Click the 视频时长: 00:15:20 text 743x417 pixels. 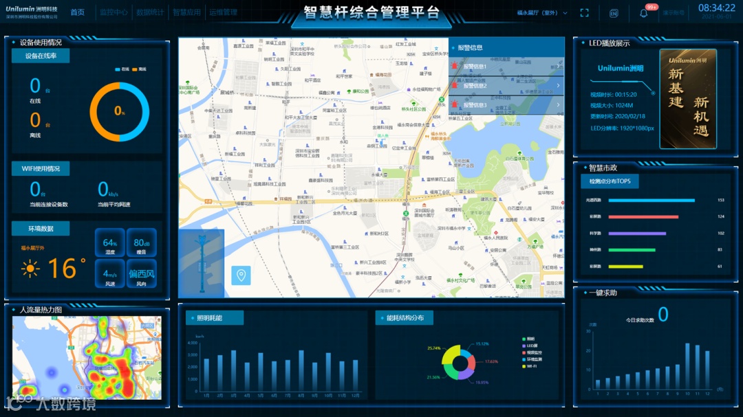click(x=614, y=95)
